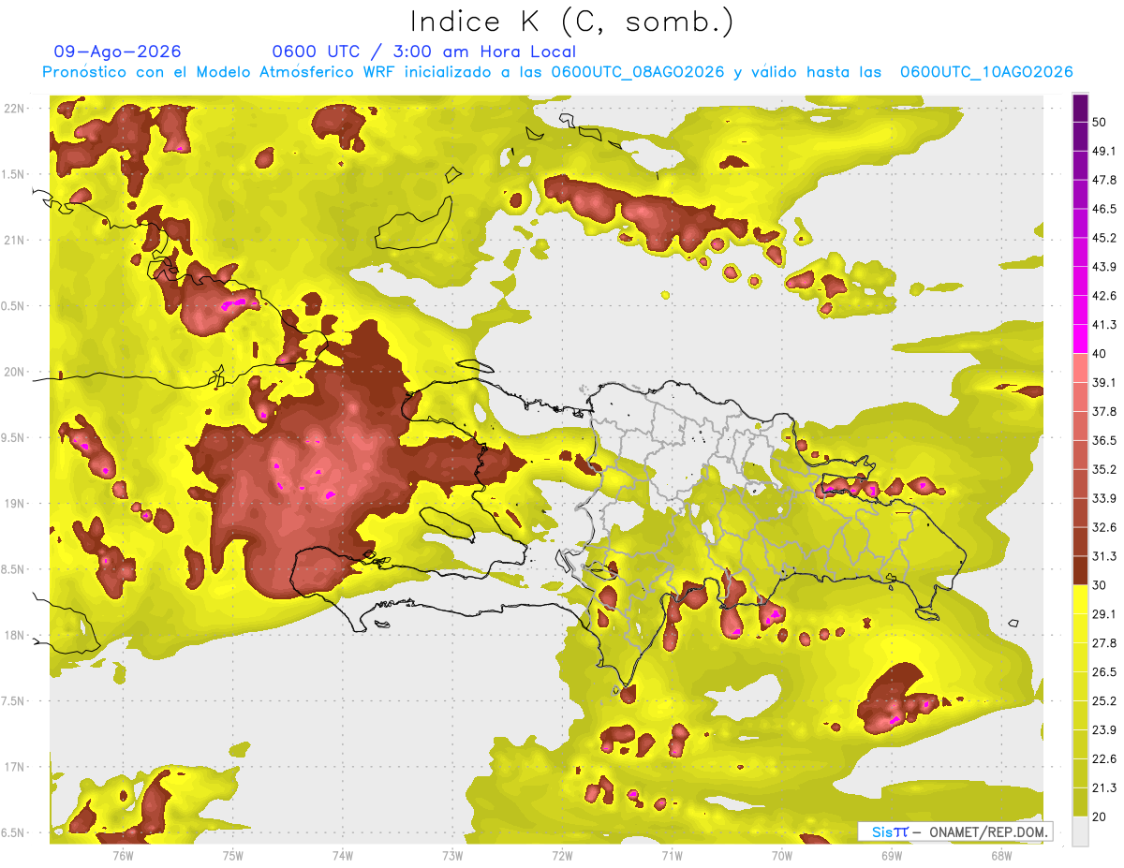Click the "36.5" color scale value
1124x868 pixels.
(x=1104, y=440)
